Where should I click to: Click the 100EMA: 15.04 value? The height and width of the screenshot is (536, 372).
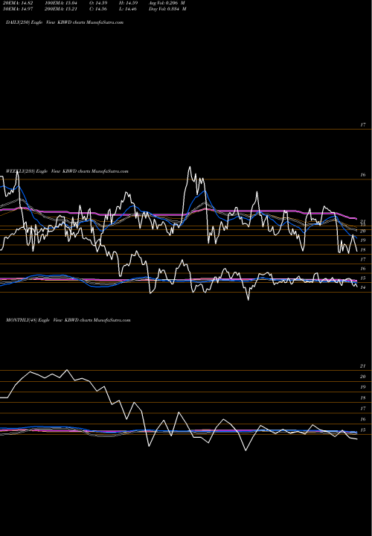[62, 2]
